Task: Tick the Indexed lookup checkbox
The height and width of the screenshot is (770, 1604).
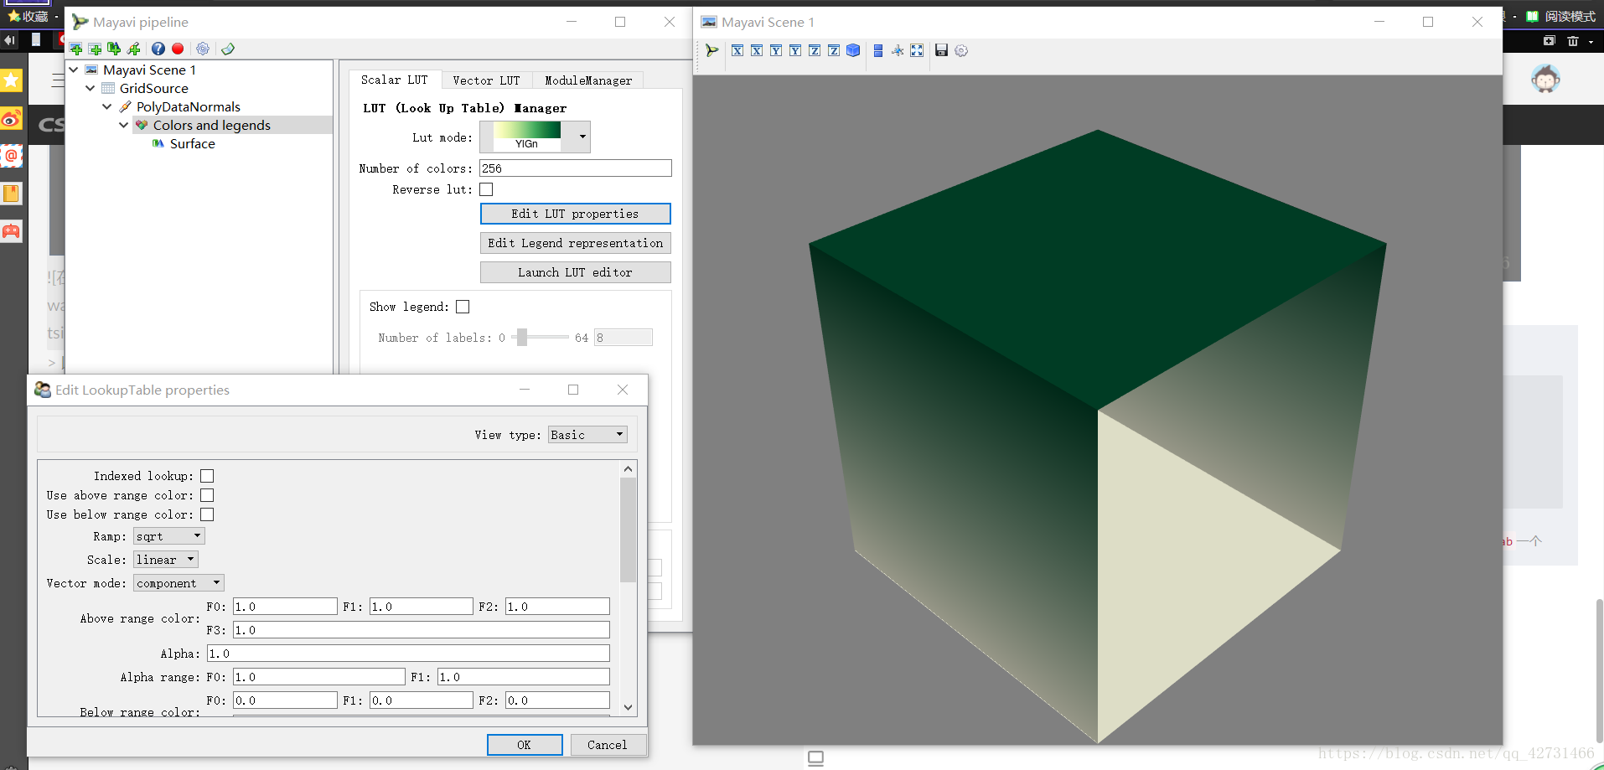Action: click(x=207, y=476)
